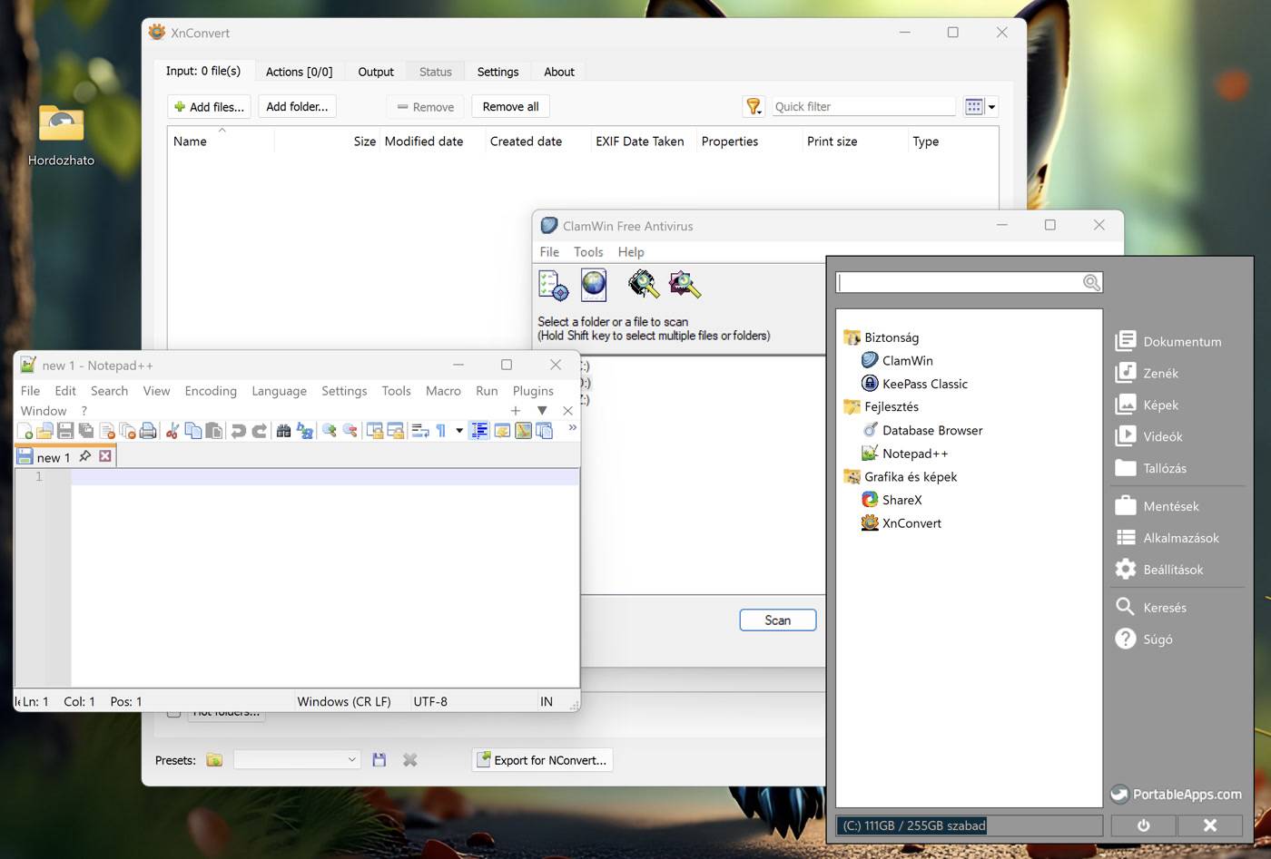Open the Hordozhato folder on the desktop
The image size is (1271, 859).
[61, 136]
